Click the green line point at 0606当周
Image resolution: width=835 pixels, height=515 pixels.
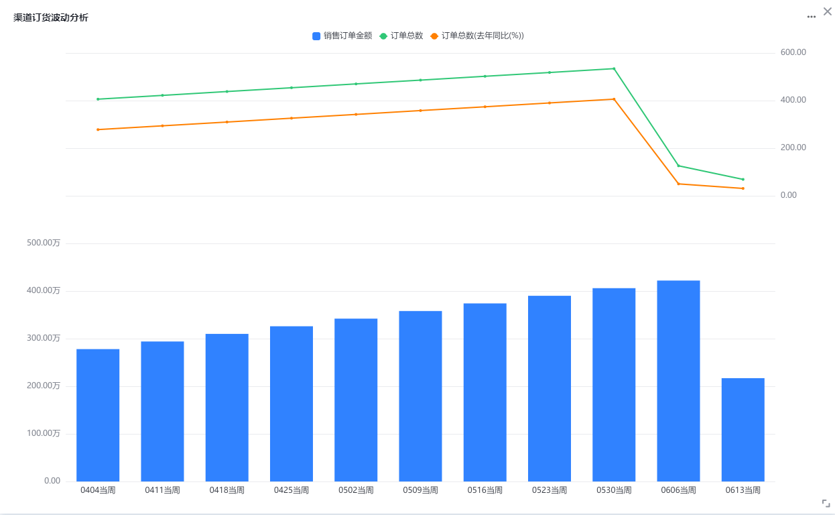coord(678,166)
